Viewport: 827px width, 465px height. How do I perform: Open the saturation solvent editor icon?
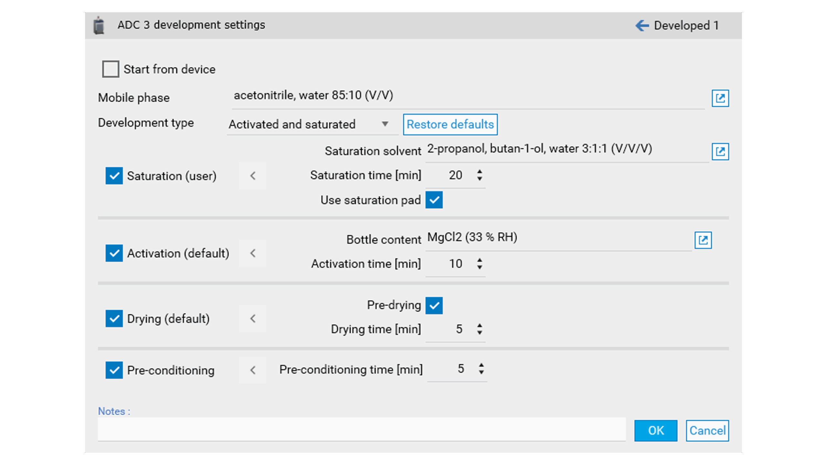point(720,151)
